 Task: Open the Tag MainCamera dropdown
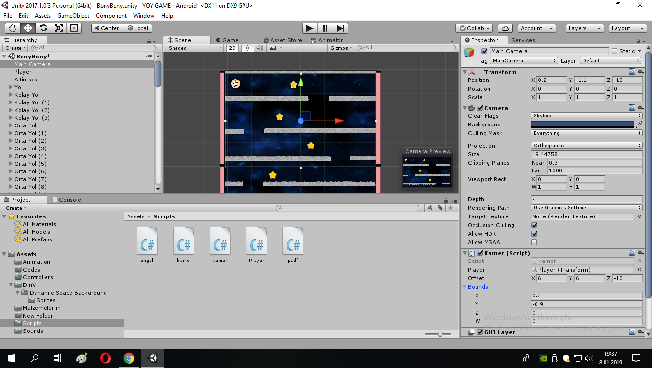(x=524, y=61)
